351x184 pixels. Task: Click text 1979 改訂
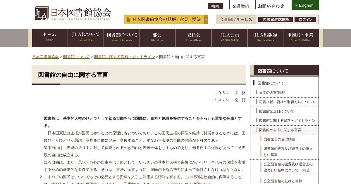230,100
